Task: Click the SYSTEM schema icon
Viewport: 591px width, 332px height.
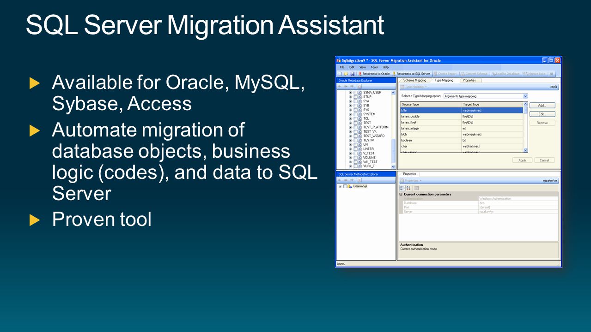Action: click(360, 114)
